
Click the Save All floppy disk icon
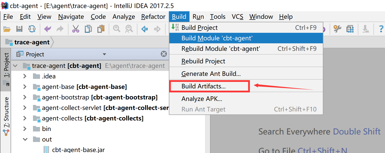tap(19, 29)
